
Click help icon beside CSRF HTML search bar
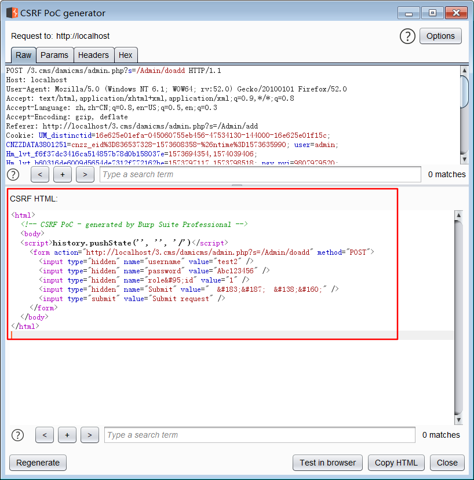[x=17, y=435]
